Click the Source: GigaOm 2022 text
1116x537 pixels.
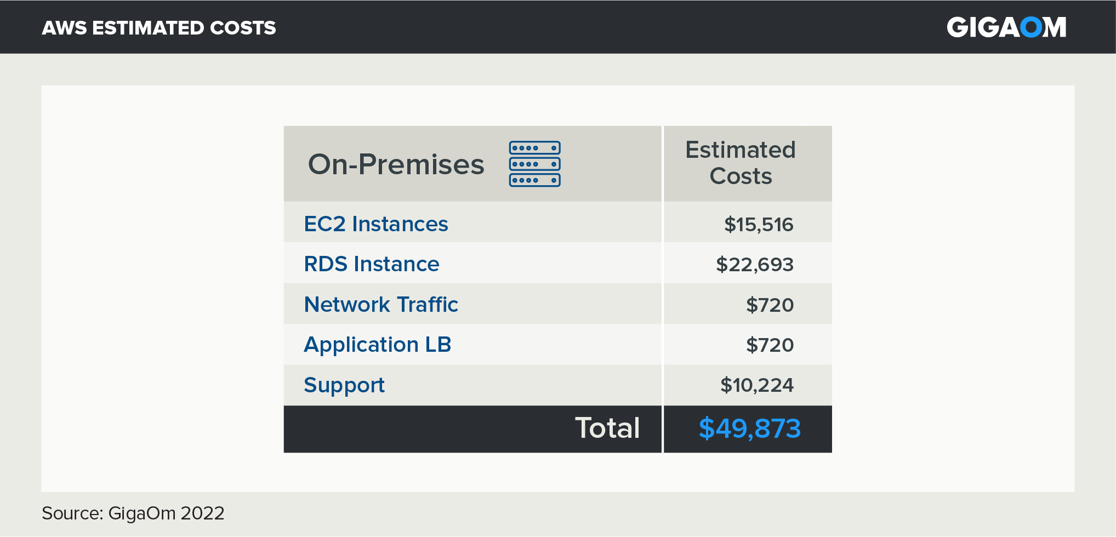(x=133, y=513)
